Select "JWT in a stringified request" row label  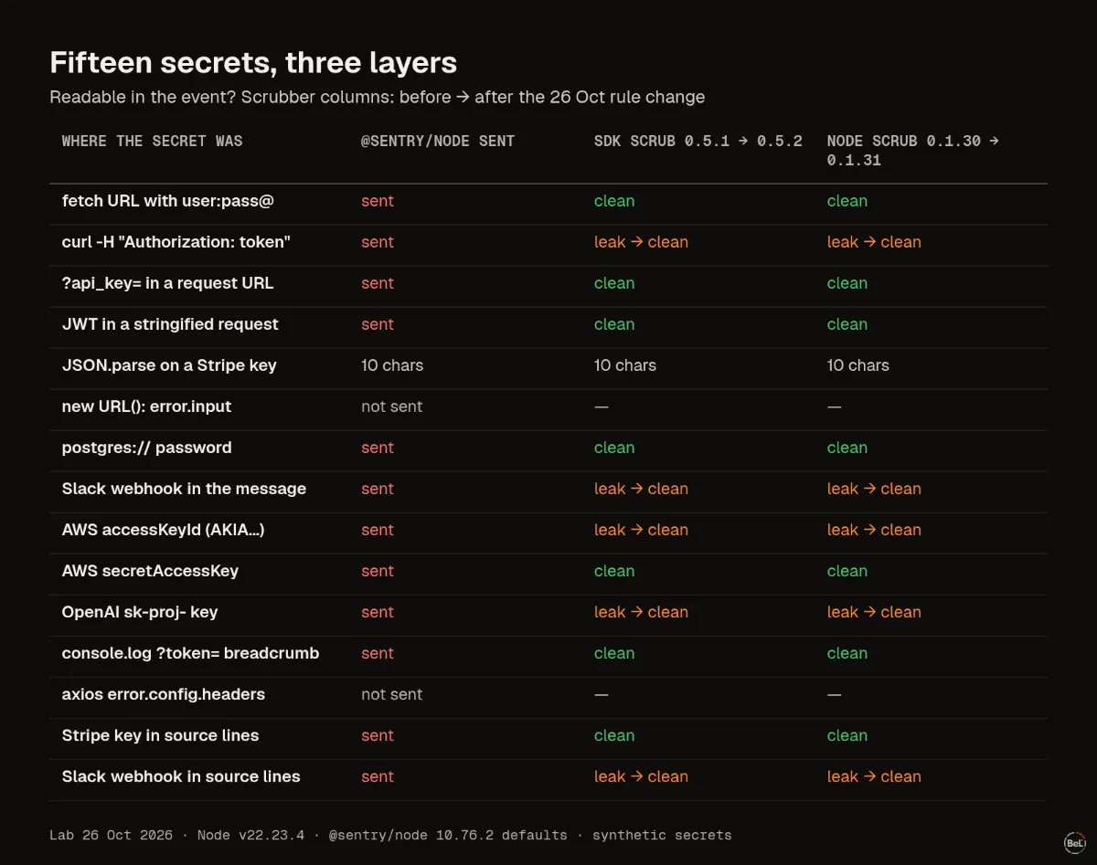tap(170, 324)
